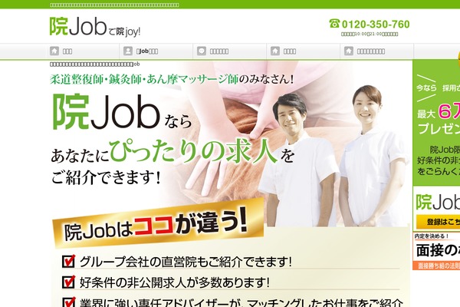Click the first home icon in navigation bar
Viewport: 460px width, 307px height.
(x=54, y=51)
